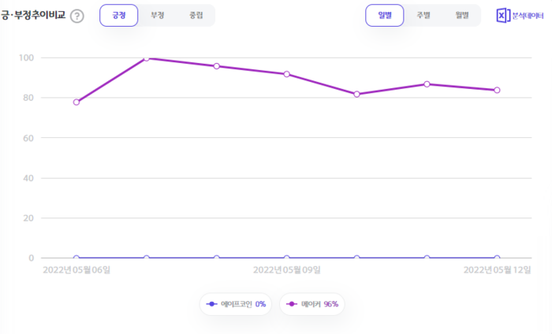Select the 긍정 sentiment tab
Viewport: 552px width, 334px height.
pyautogui.click(x=118, y=15)
